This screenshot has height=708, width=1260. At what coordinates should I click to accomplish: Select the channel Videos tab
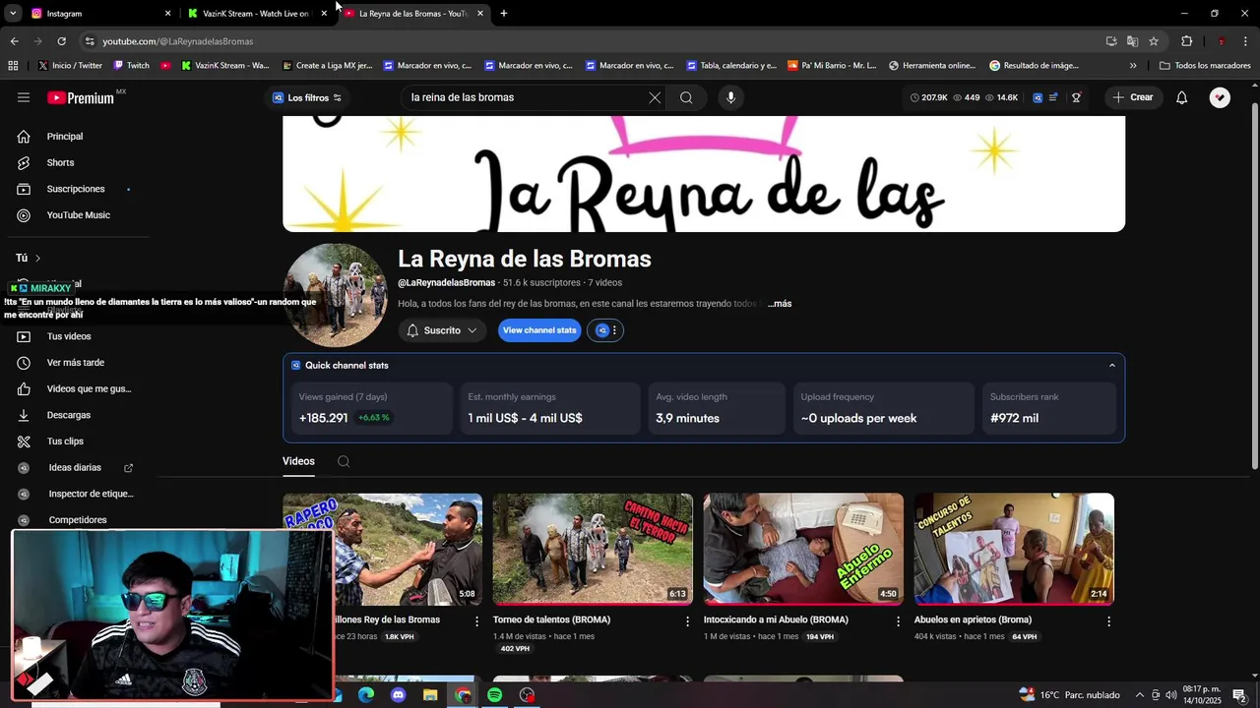coord(298,461)
